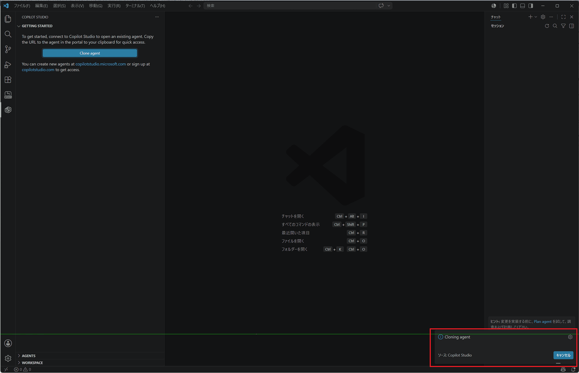Screen dimensions: 579x373
Task: Open the dropdown arrow beside the title bar chat icon
Action: [x=389, y=6]
